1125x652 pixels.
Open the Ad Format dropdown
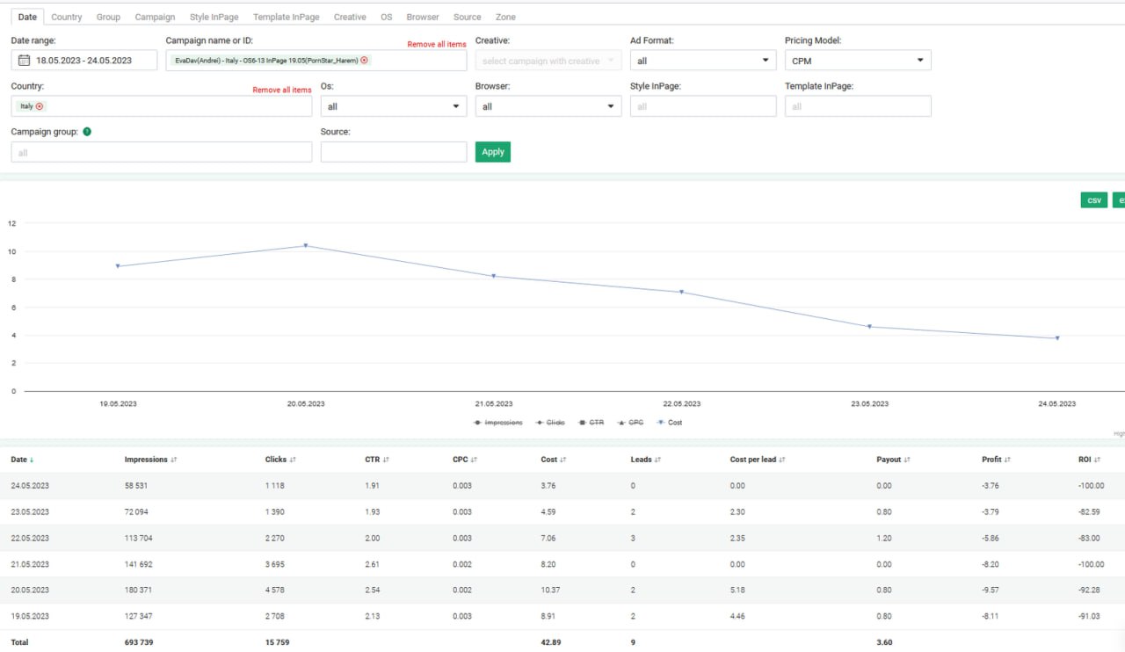coord(703,61)
